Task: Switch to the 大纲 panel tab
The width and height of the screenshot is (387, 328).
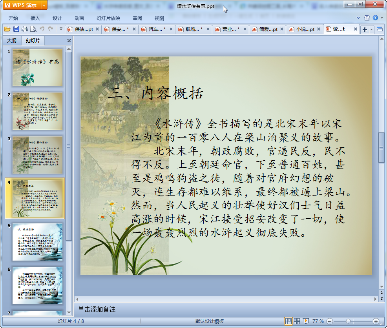Action: coord(12,41)
